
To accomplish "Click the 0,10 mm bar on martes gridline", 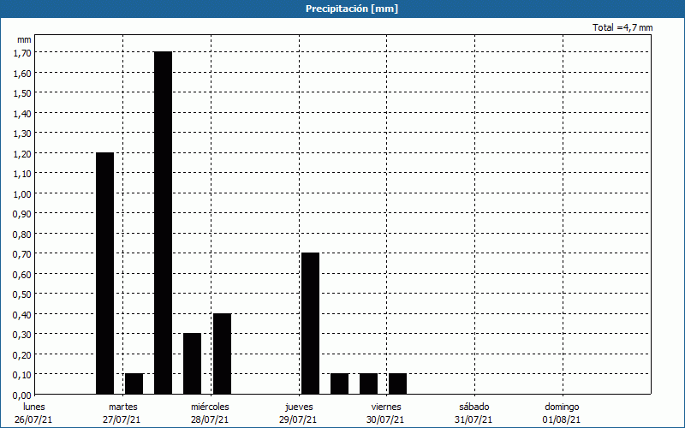I will click(134, 383).
